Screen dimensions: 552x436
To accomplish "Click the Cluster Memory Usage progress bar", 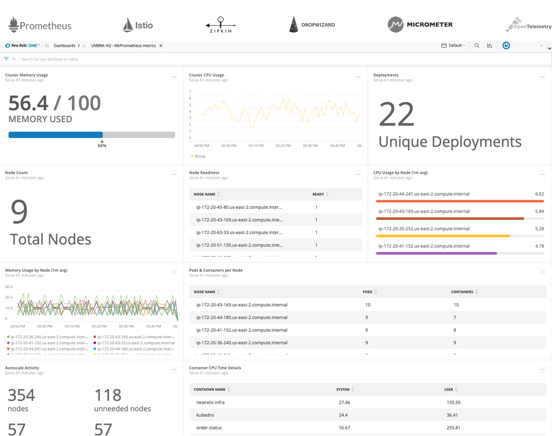I will point(92,135).
